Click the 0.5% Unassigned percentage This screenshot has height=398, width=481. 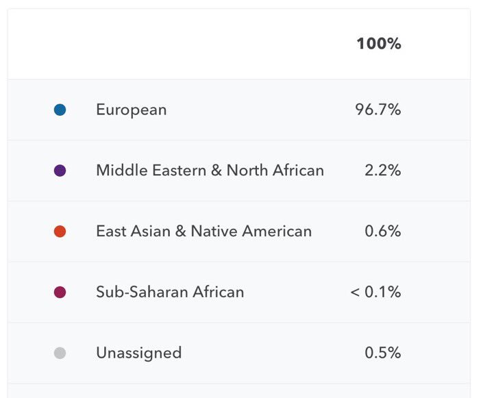coord(382,353)
